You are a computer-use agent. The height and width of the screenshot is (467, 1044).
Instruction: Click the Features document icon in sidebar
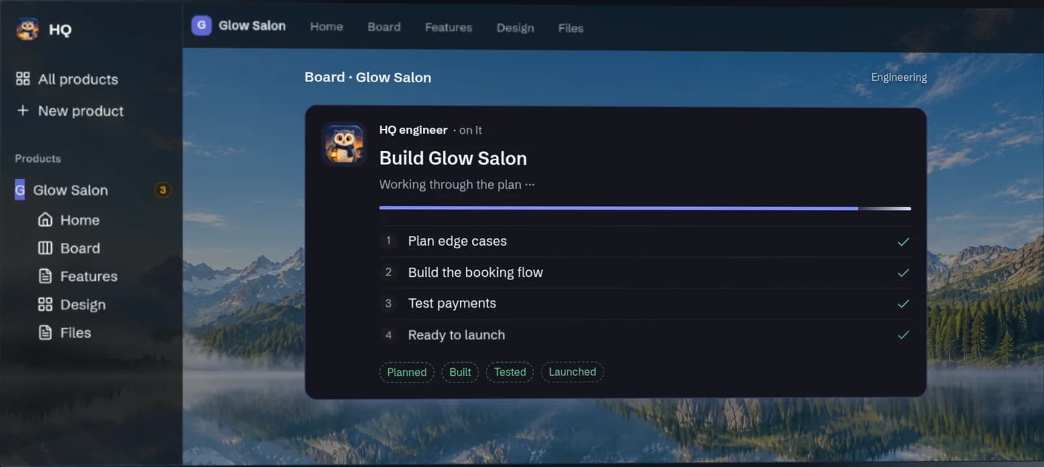45,276
